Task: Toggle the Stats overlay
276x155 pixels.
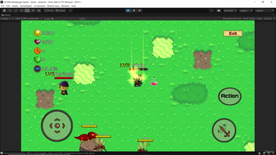Action: coord(260,19)
